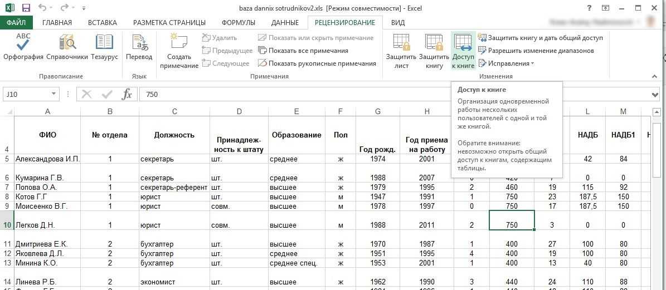Click the Insert Function fx button
The image size is (666, 290).
127,94
